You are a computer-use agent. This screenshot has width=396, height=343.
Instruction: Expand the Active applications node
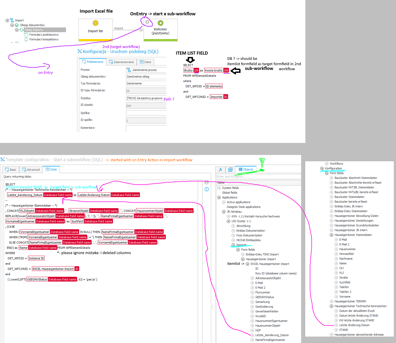(x=224, y=202)
